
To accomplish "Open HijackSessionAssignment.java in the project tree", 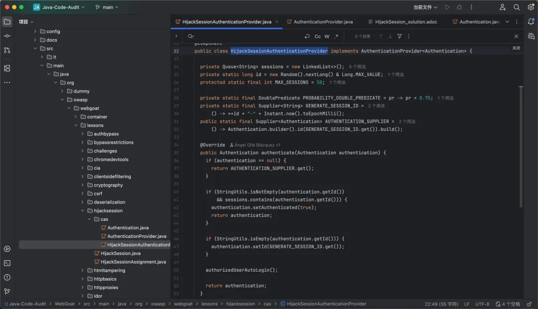I will (x=130, y=262).
